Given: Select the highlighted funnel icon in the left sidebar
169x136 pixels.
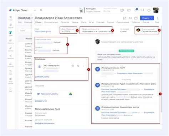Looking at the screenshot, I should coord(11,33).
